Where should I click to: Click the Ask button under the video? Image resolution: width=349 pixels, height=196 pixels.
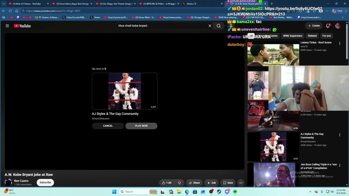pos(212,183)
